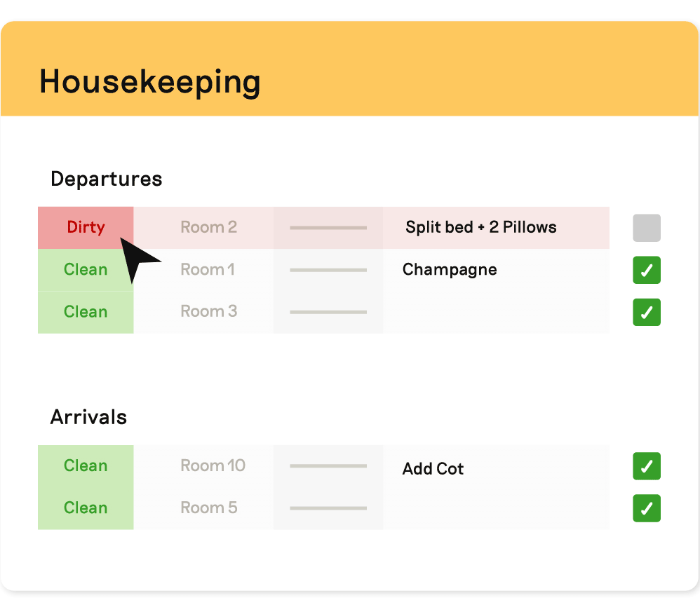
Task: Click the Clean status of Room 3
Action: (x=86, y=312)
